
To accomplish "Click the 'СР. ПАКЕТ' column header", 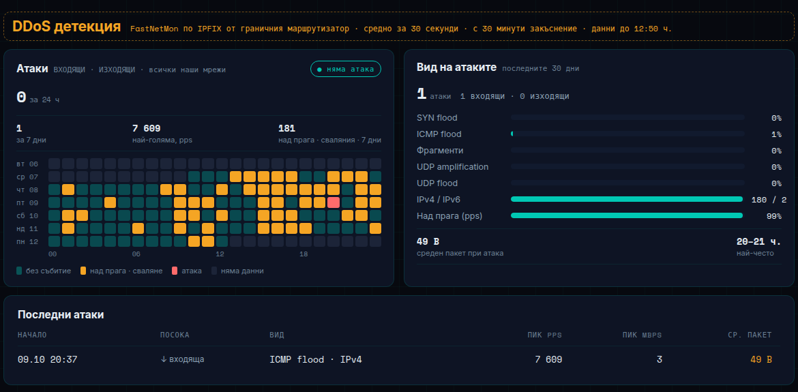I will click(x=750, y=335).
